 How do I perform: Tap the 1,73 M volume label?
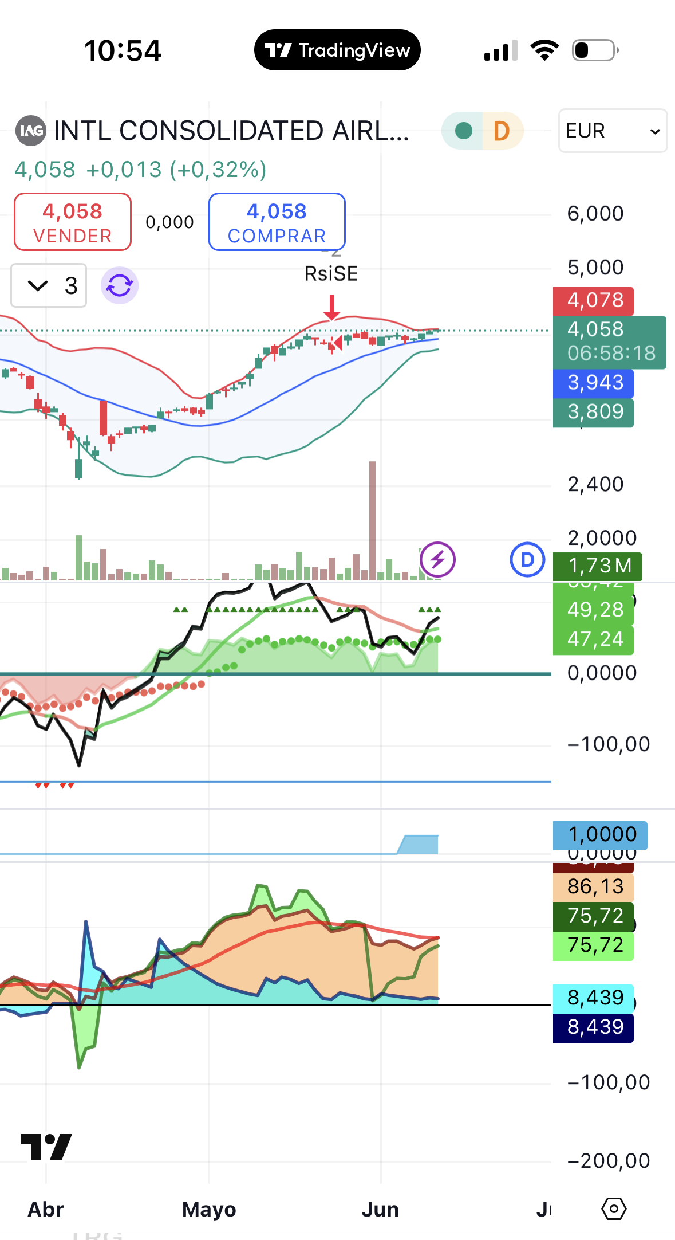[598, 566]
